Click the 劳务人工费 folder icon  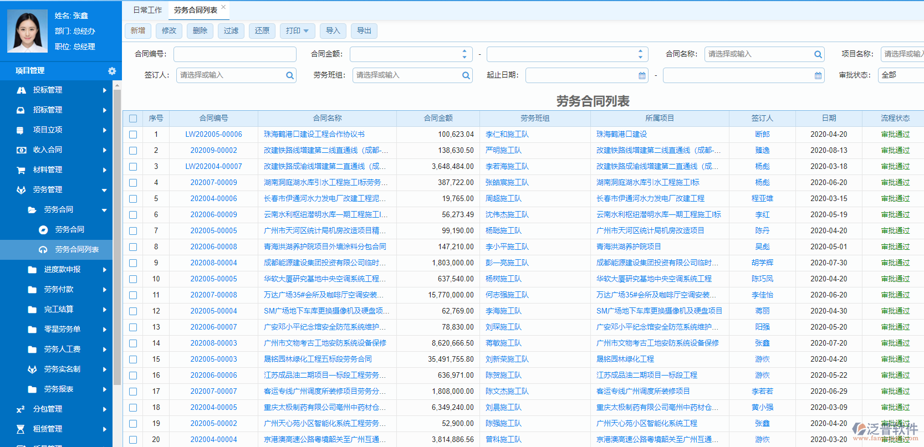[32, 350]
